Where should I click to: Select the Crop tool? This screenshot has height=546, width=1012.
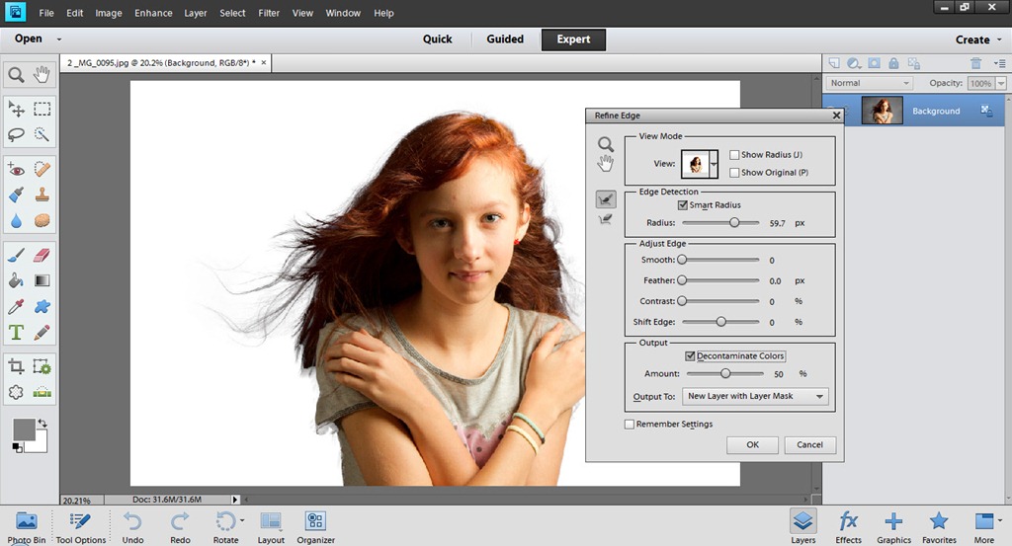16,366
